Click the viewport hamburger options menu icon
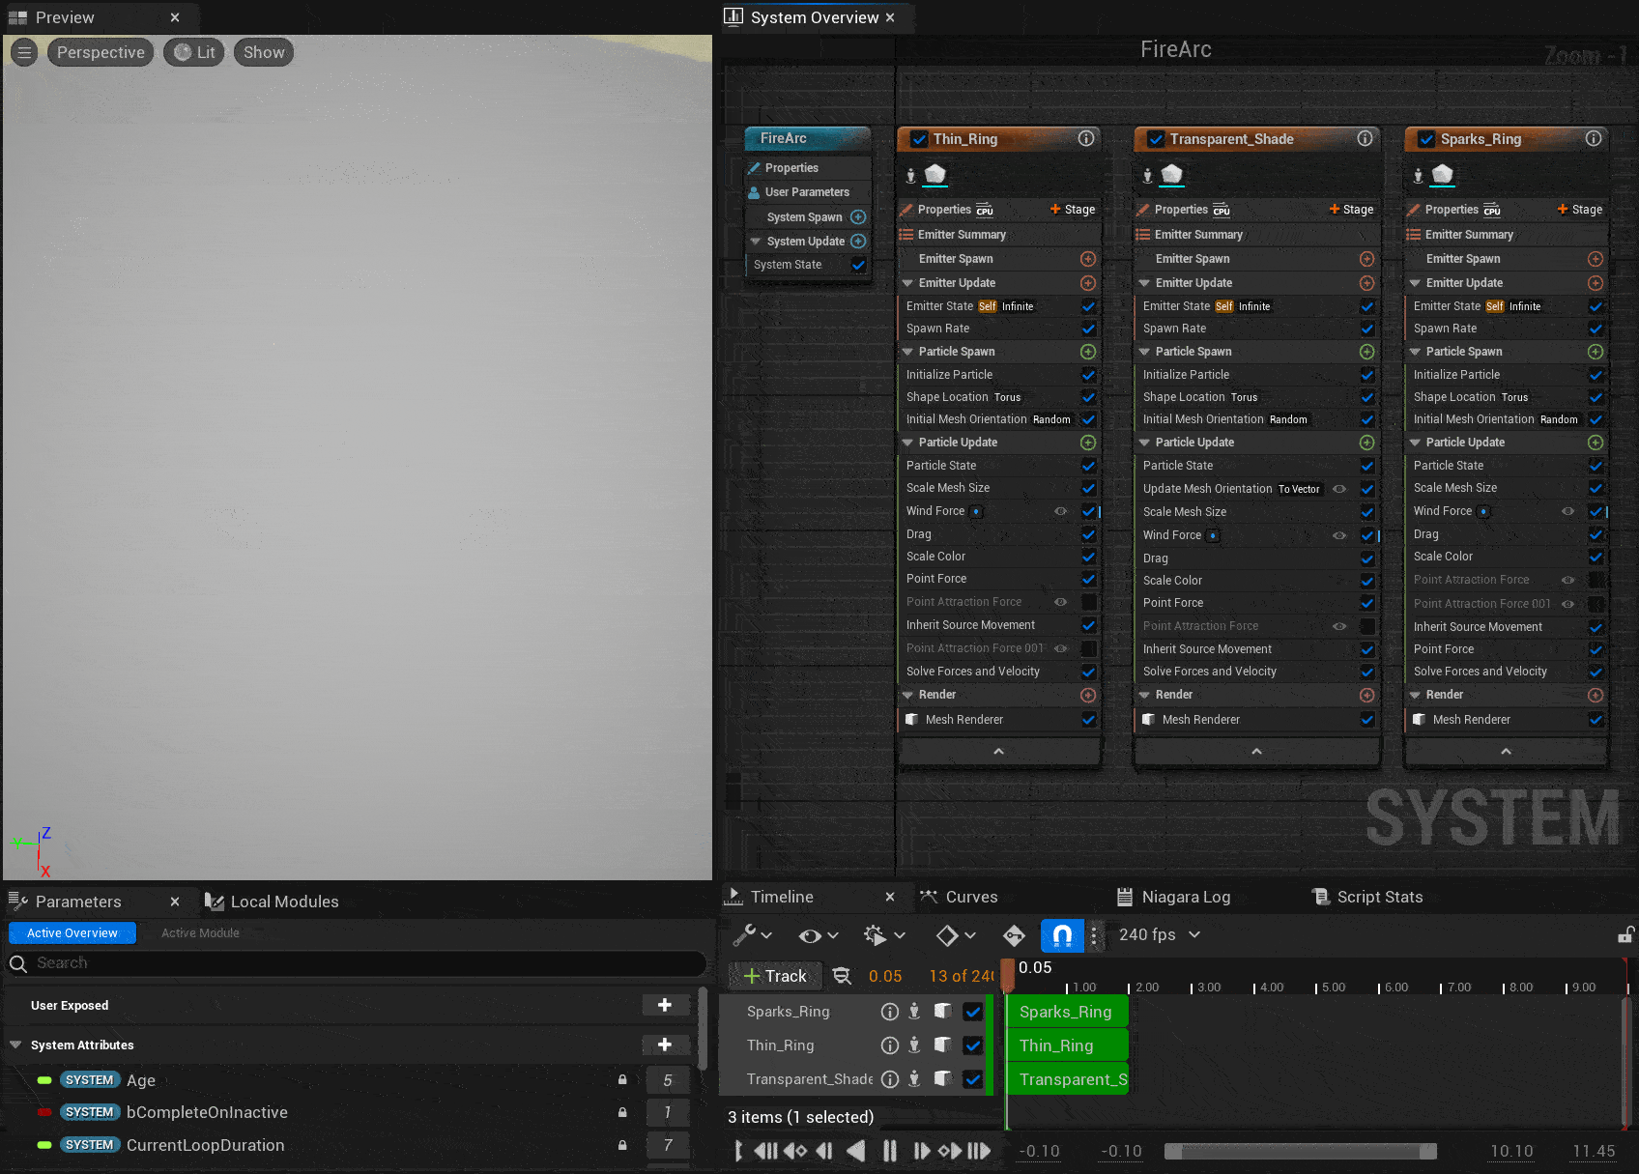Viewport: 1639px width, 1174px height. point(24,52)
